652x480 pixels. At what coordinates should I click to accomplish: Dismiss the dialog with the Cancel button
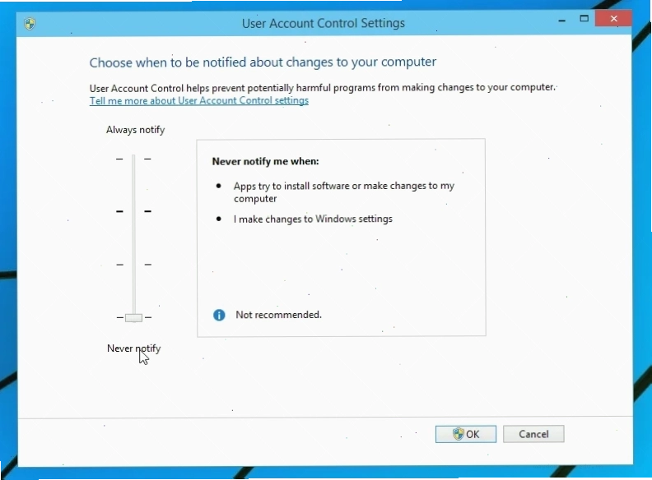coord(533,434)
